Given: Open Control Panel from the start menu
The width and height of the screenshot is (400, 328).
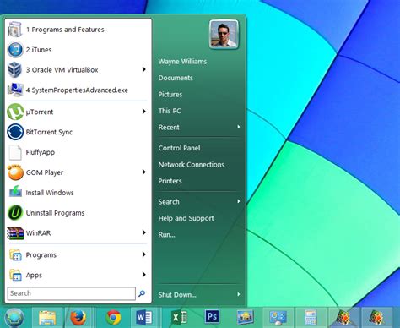Looking at the screenshot, I should click(x=179, y=148).
